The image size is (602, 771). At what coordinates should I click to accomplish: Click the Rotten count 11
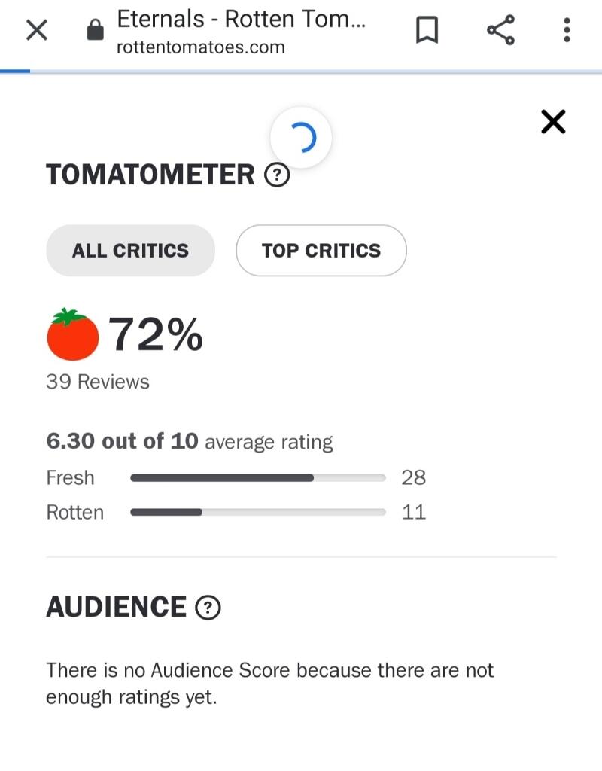pos(414,513)
